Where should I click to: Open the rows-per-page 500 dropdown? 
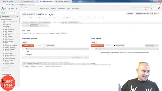[x=82, y=57]
